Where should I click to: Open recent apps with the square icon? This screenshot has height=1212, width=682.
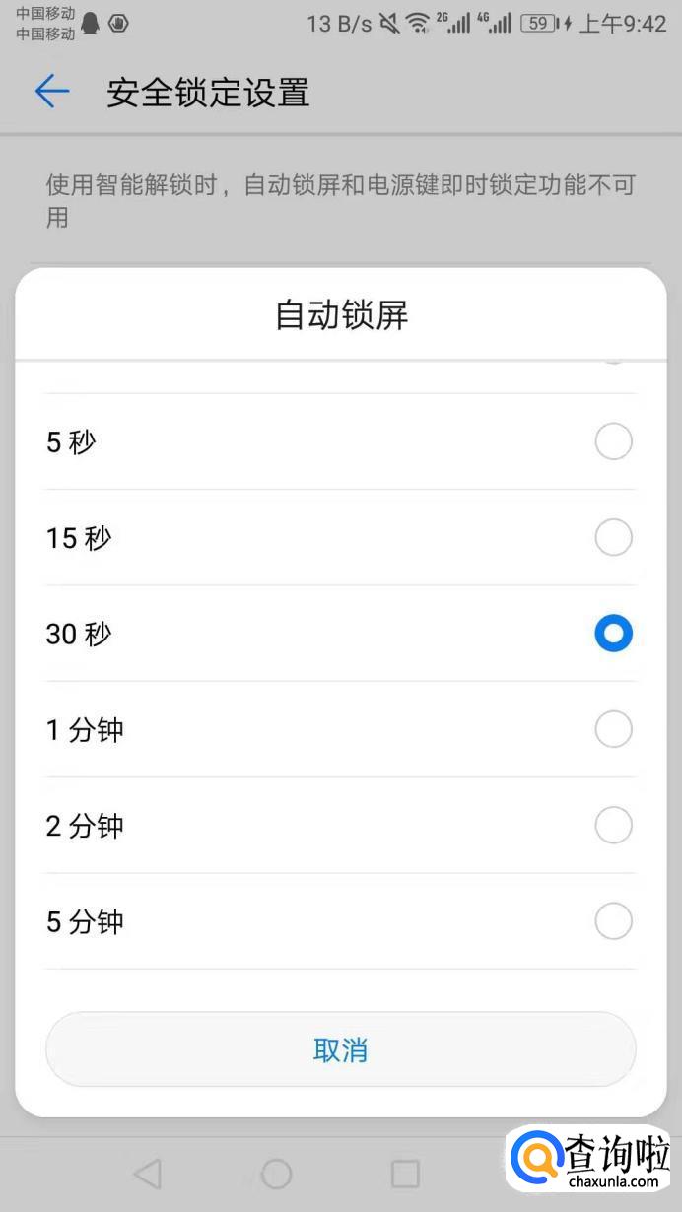(405, 1173)
